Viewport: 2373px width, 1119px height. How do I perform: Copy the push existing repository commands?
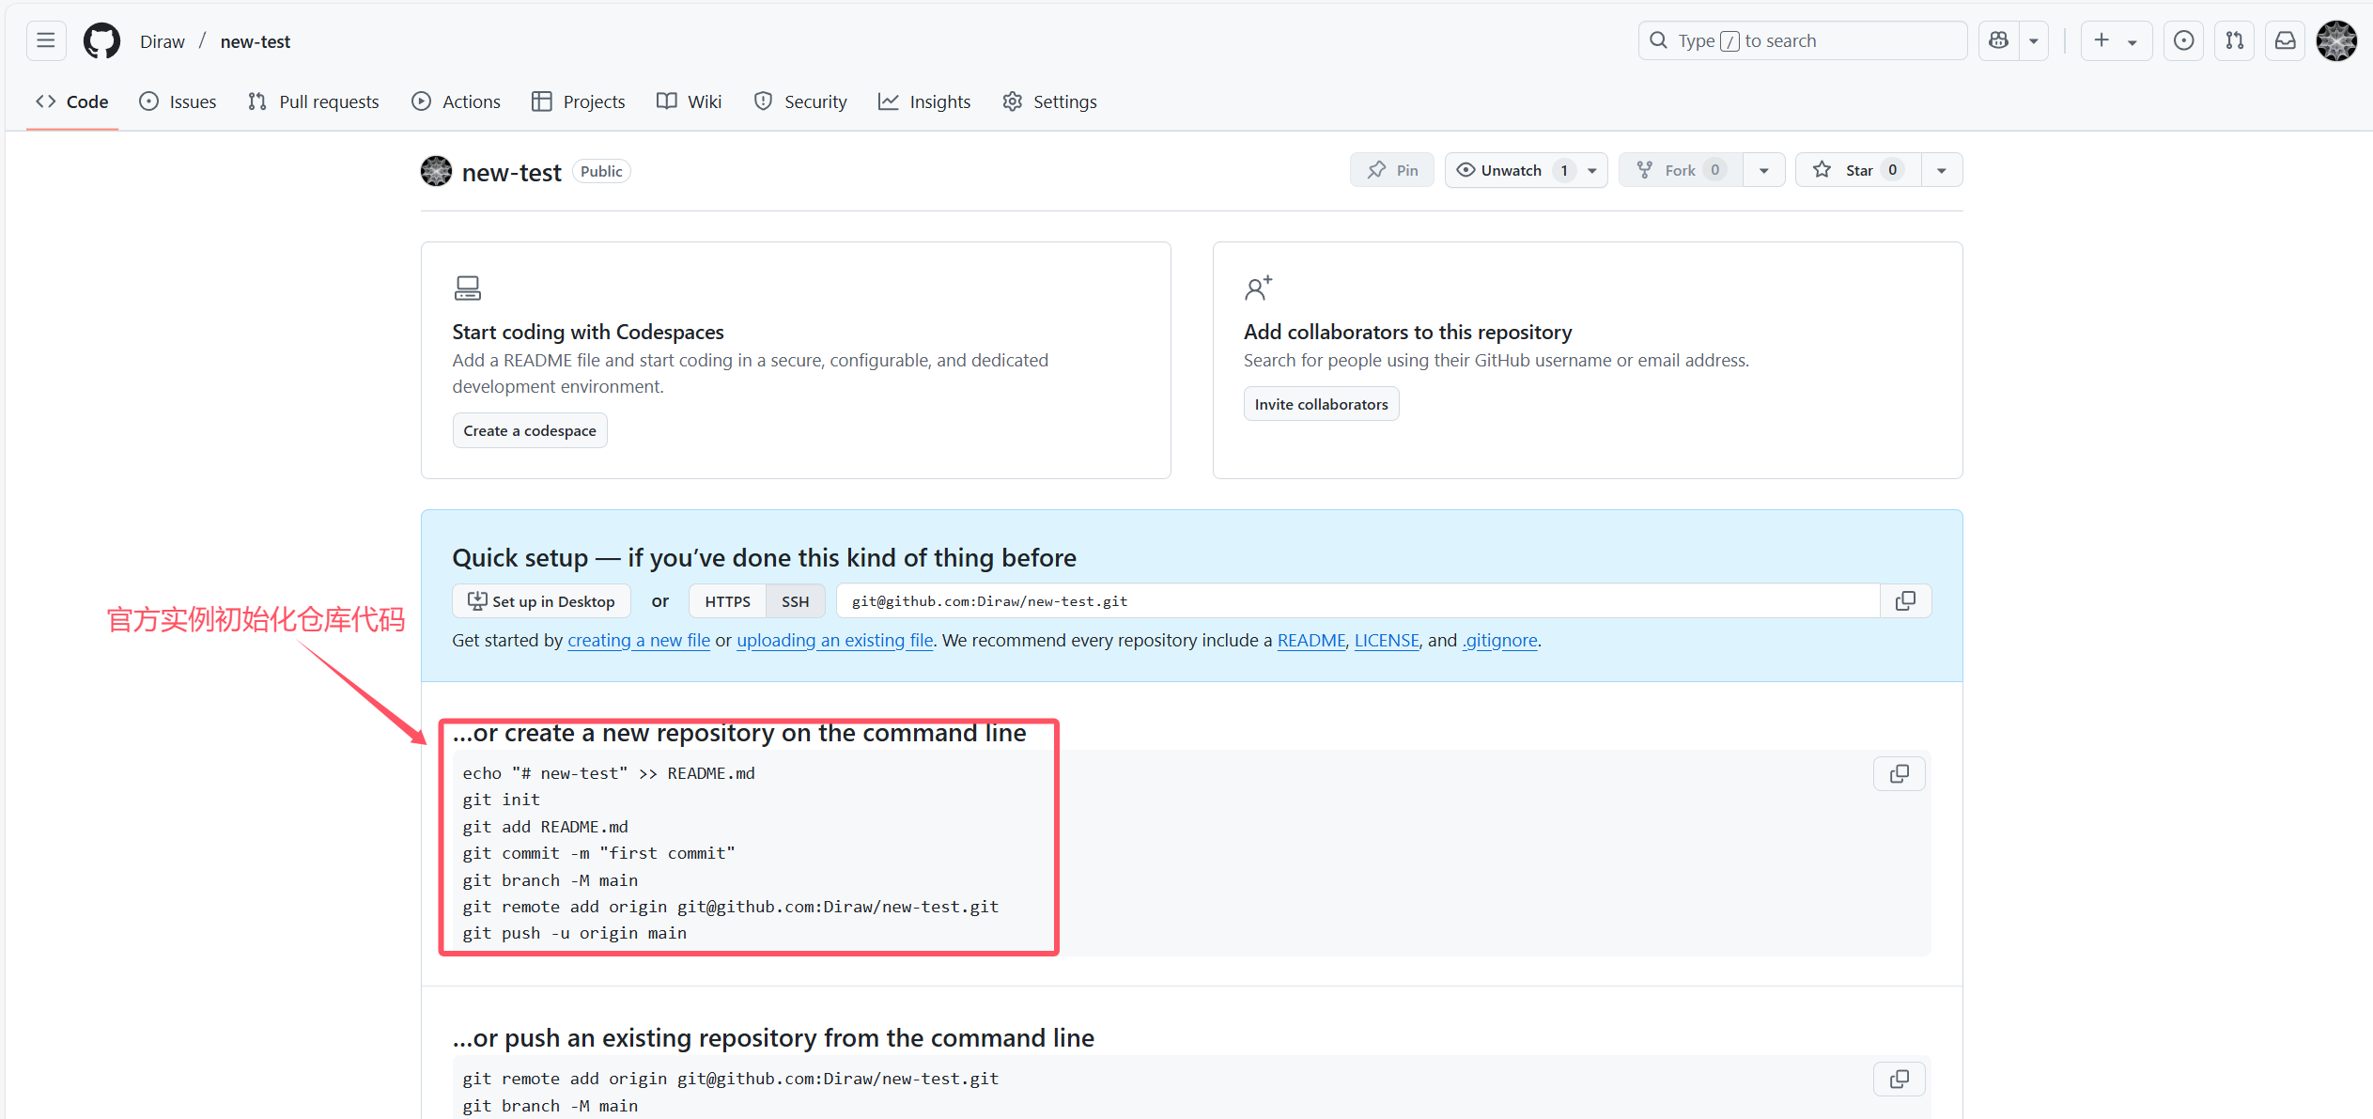(1900, 1079)
